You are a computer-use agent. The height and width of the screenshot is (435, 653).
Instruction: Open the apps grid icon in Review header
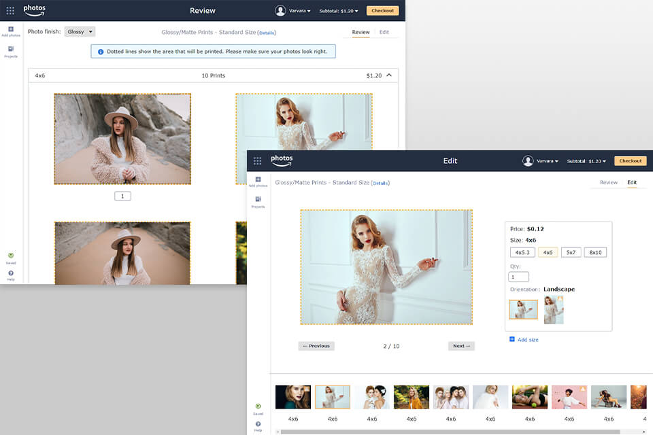pyautogui.click(x=10, y=11)
